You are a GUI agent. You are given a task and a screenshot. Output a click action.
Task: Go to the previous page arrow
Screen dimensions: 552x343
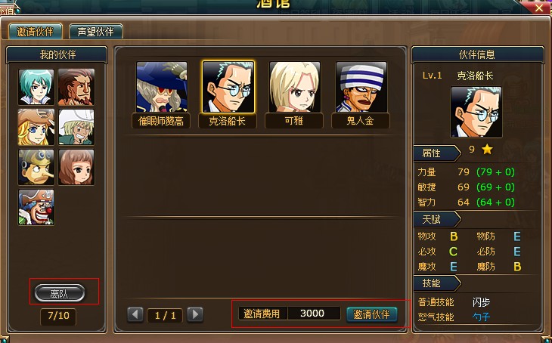tap(135, 314)
